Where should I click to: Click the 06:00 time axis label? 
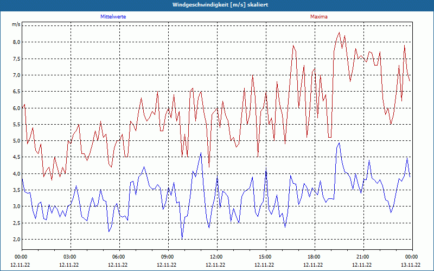(x=119, y=256)
